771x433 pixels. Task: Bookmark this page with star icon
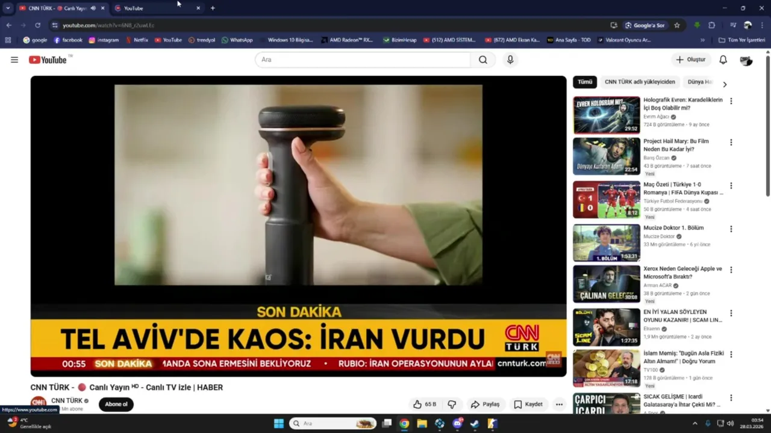[677, 25]
